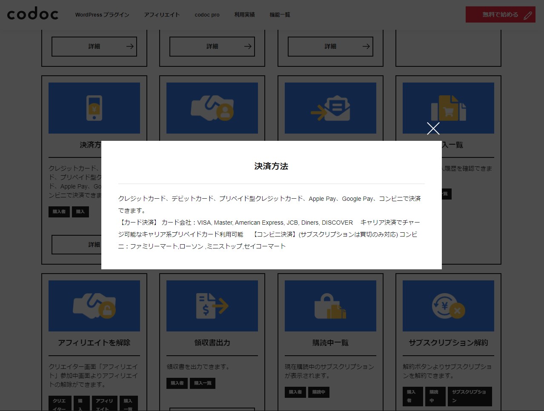Click the 購読中一覧 card title
This screenshot has height=411, width=544.
(x=330, y=342)
